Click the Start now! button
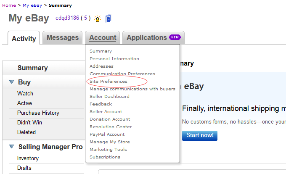This screenshot has width=286, height=174. click(x=200, y=136)
